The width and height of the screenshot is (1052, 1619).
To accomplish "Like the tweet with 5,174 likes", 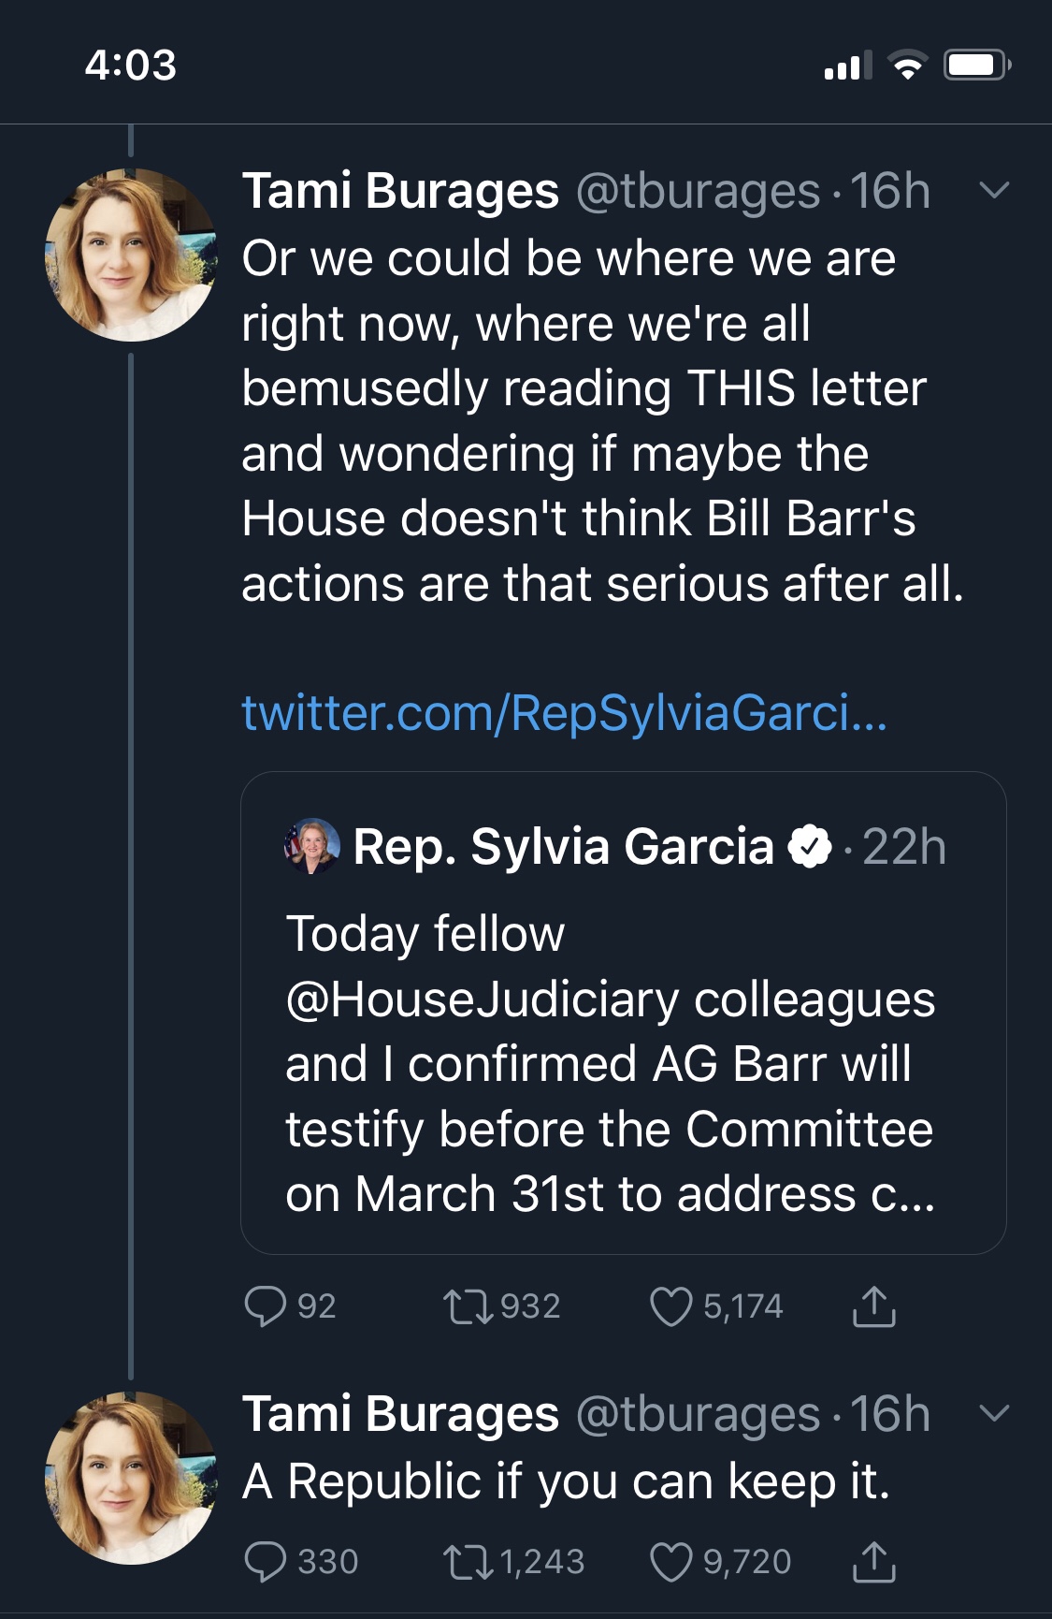I will click(670, 1306).
